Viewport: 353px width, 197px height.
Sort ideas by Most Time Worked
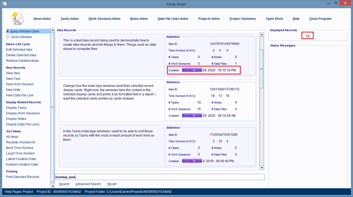tap(20, 148)
